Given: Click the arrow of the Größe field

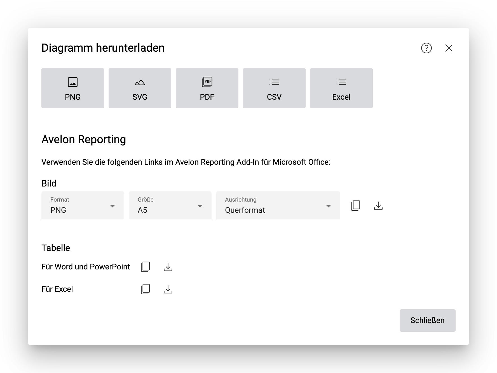Looking at the screenshot, I should pyautogui.click(x=200, y=206).
